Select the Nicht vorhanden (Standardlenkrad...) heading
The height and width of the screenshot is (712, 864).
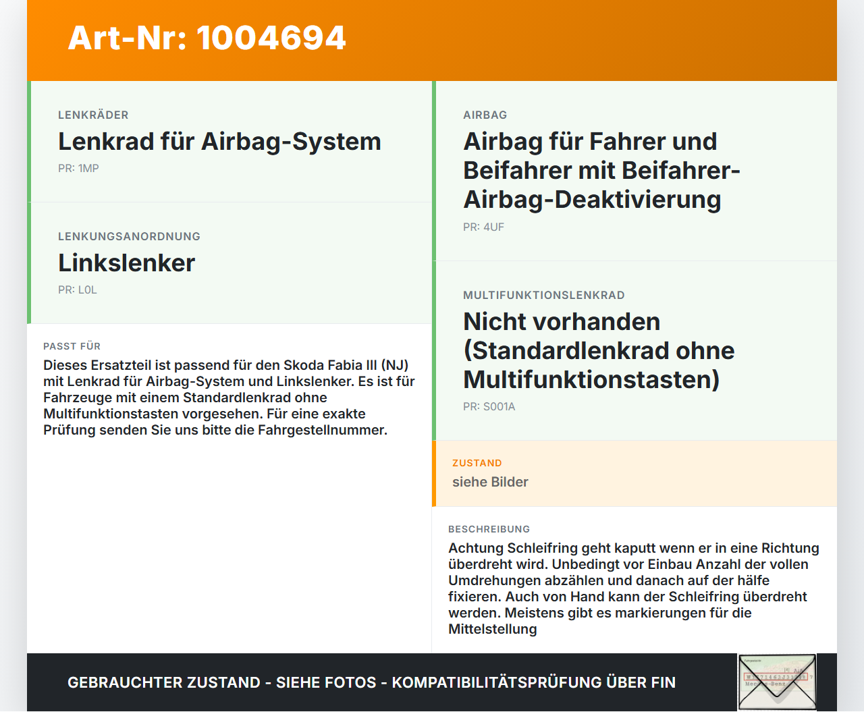(599, 351)
